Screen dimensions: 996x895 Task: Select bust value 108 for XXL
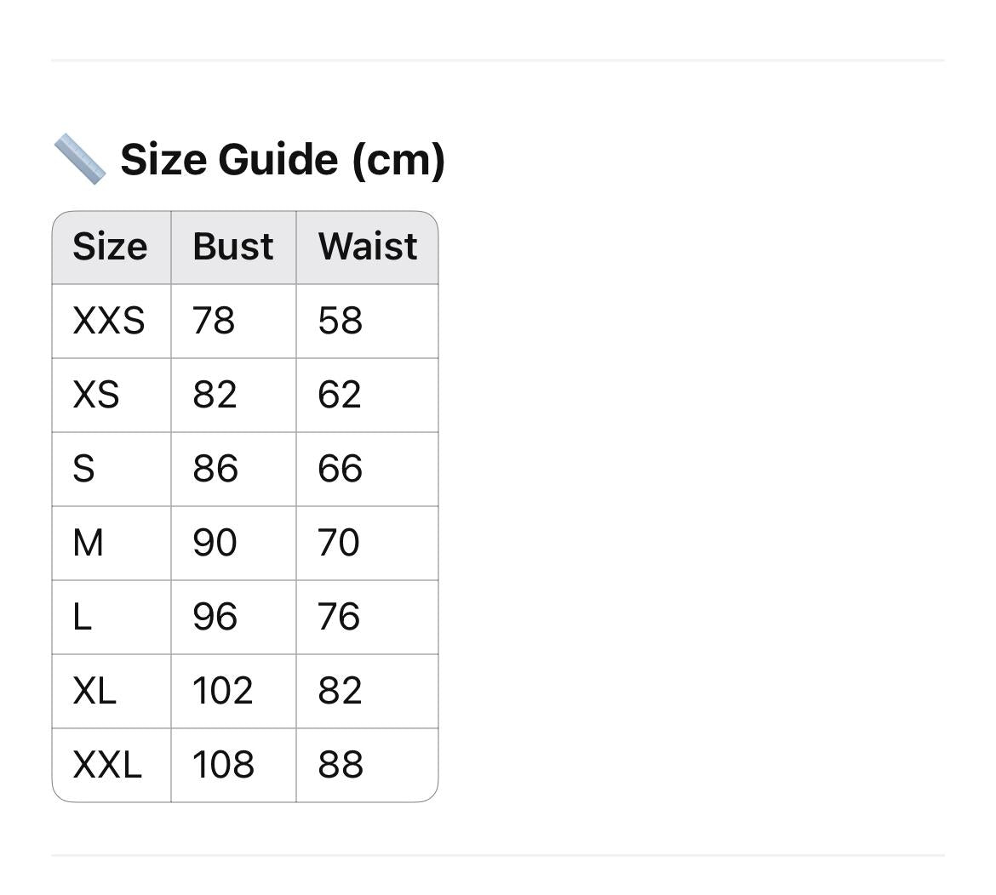[x=234, y=765]
